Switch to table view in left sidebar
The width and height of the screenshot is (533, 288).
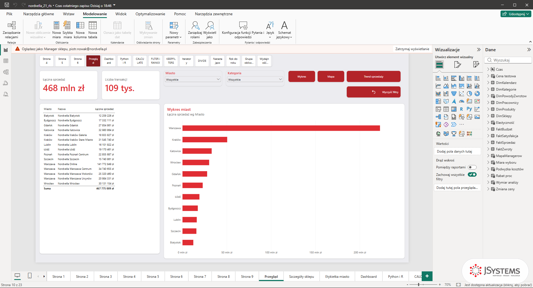tap(6, 61)
